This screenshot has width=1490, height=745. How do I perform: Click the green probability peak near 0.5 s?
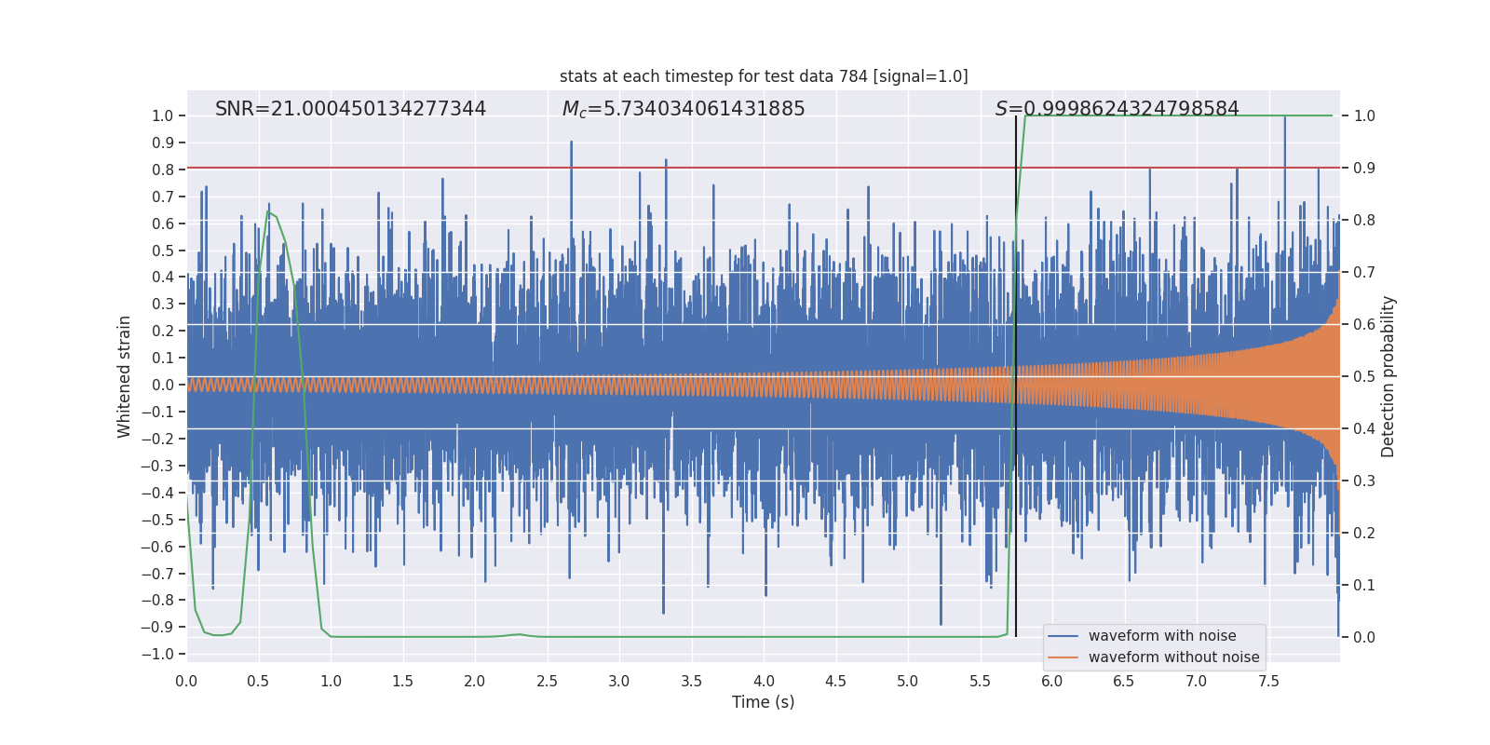click(x=268, y=211)
